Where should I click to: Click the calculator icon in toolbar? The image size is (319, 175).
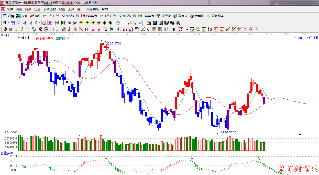(x=155, y=23)
